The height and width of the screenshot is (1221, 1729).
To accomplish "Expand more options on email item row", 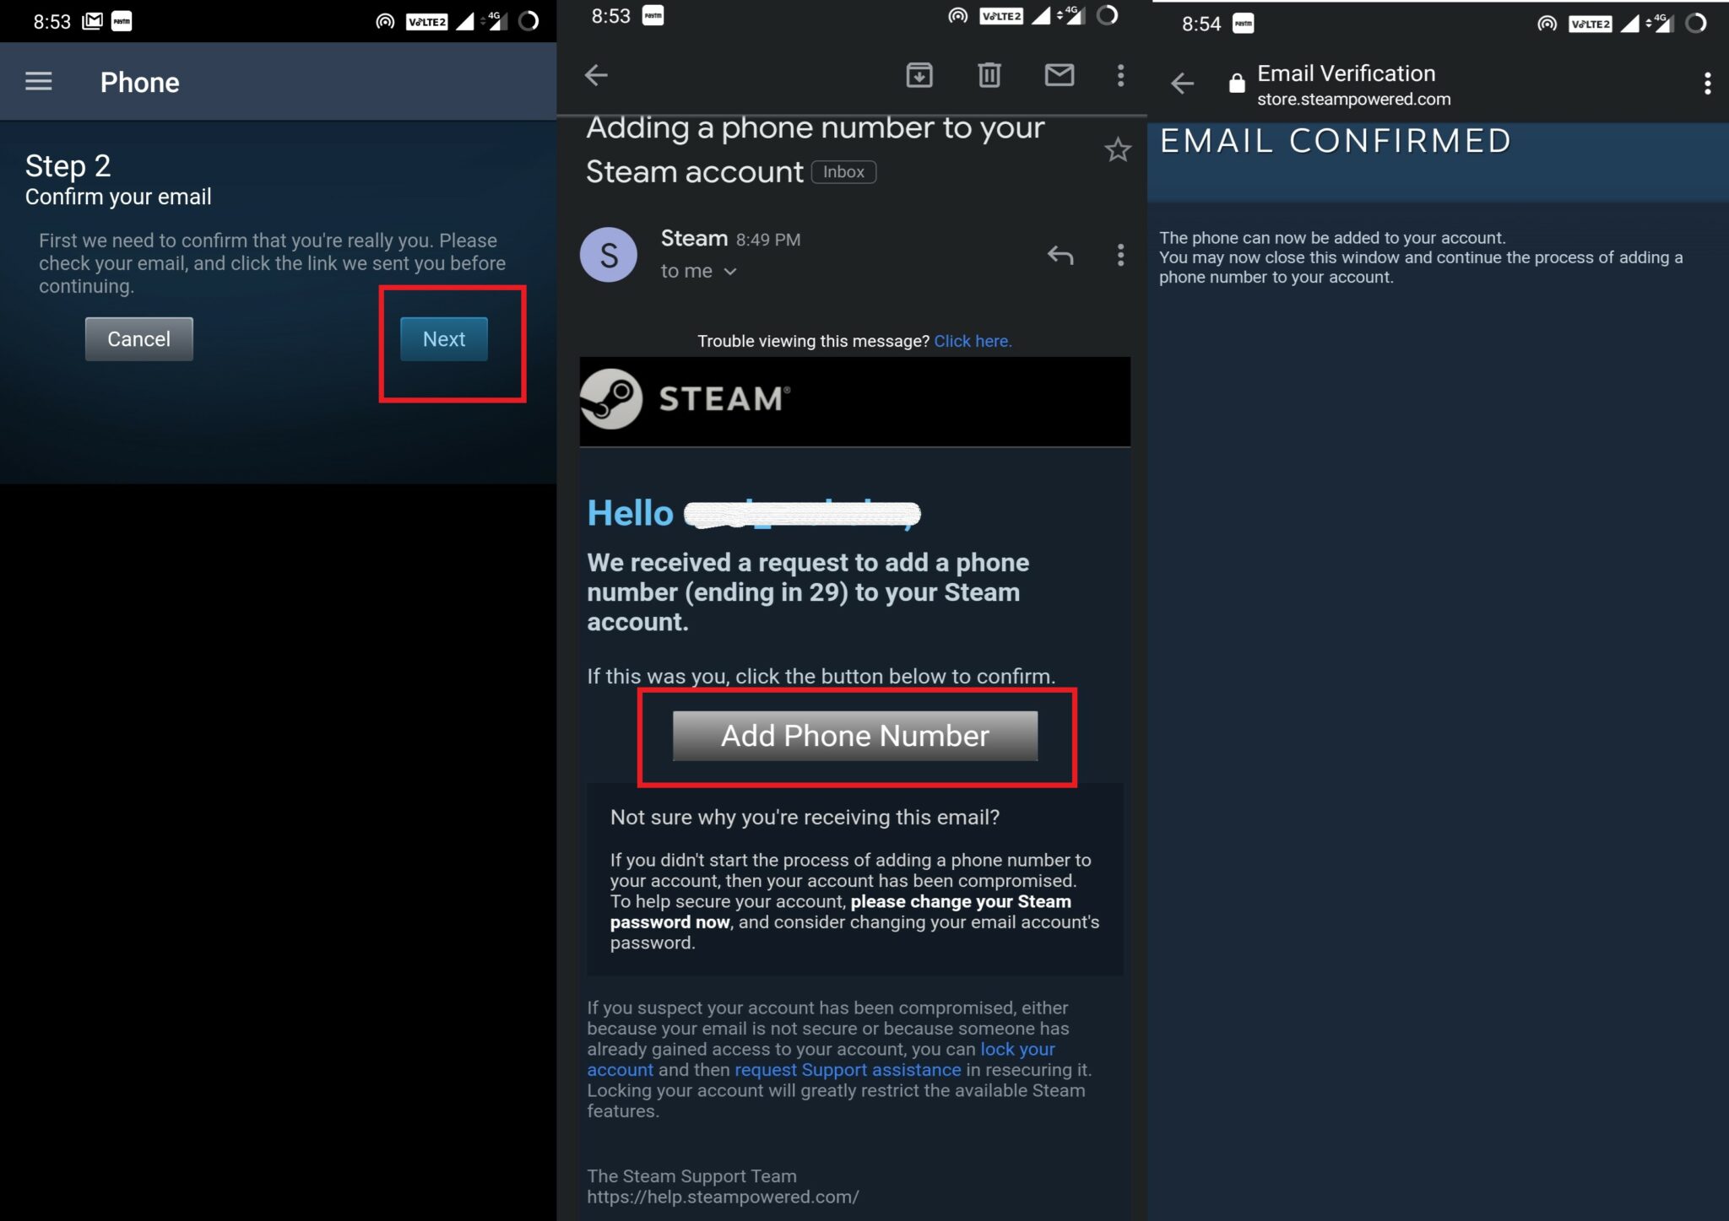I will 1121,254.
